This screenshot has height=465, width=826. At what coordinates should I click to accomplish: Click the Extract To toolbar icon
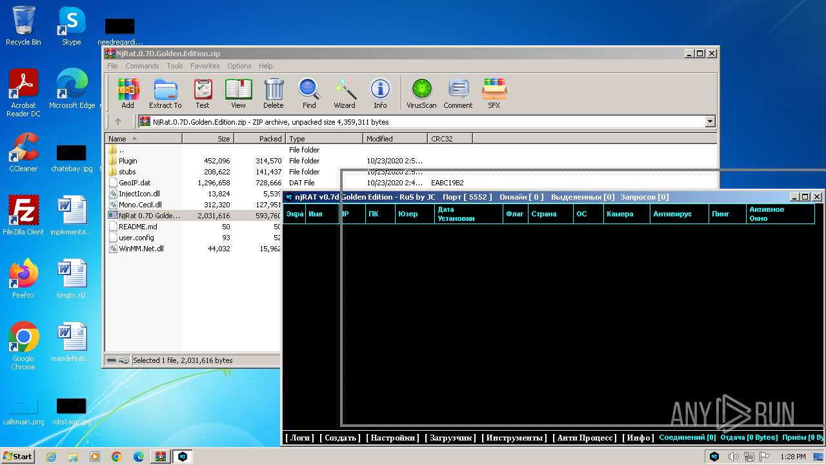(165, 94)
